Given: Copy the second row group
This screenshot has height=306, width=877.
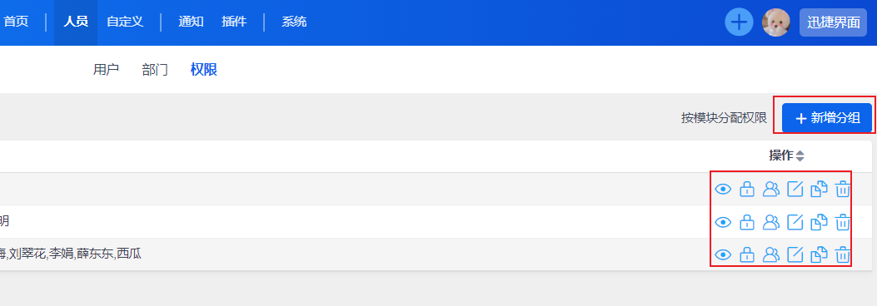Looking at the screenshot, I should click(819, 223).
